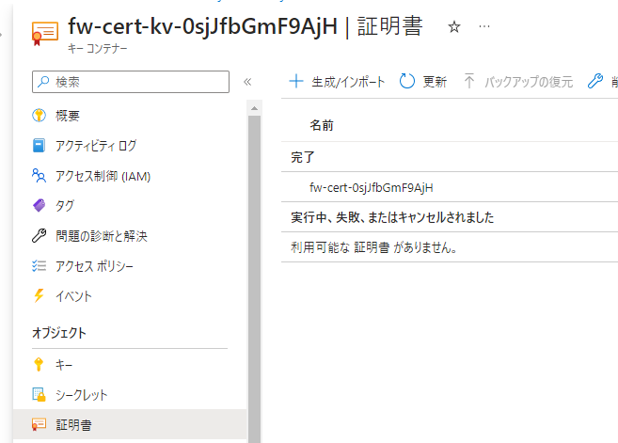
Task: Click the circular refresh icon
Action: point(406,81)
